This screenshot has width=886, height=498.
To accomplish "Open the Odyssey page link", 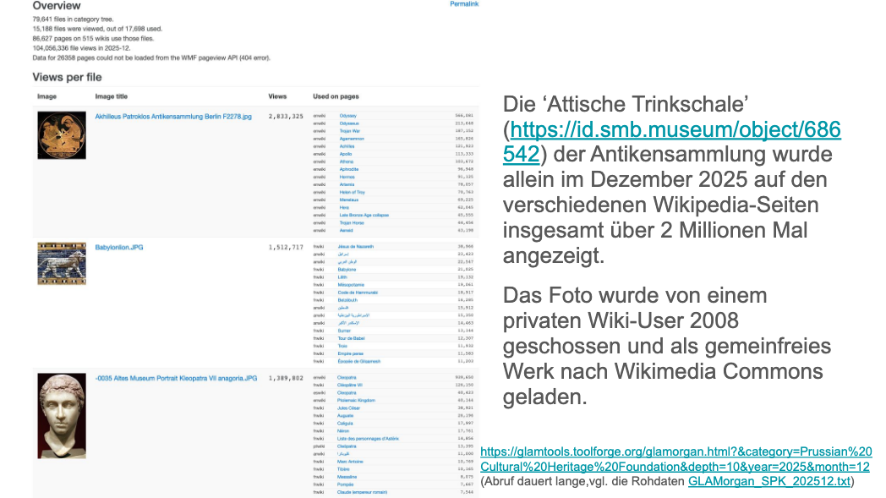I will tap(347, 115).
